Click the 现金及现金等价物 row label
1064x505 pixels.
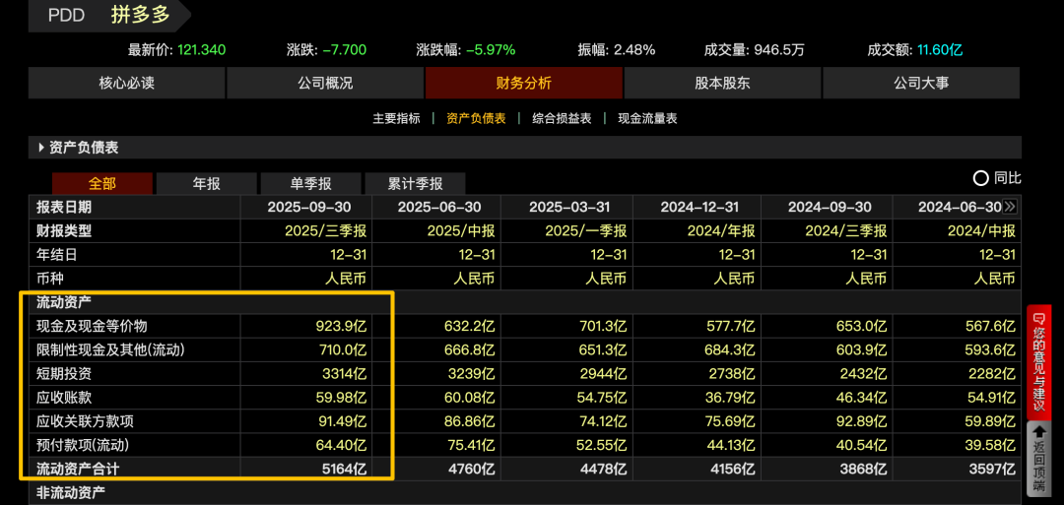pos(92,326)
